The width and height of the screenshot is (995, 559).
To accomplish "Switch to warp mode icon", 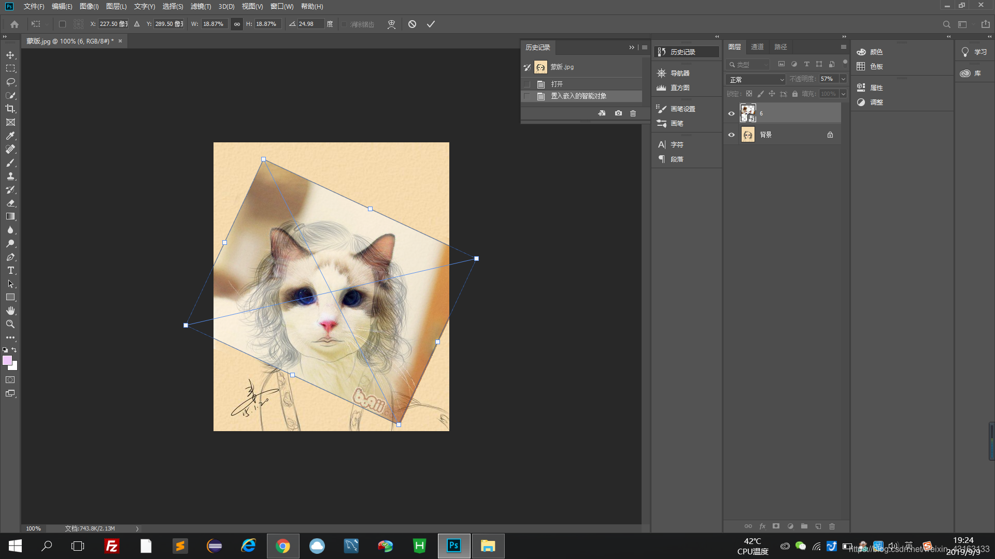I will click(x=391, y=24).
